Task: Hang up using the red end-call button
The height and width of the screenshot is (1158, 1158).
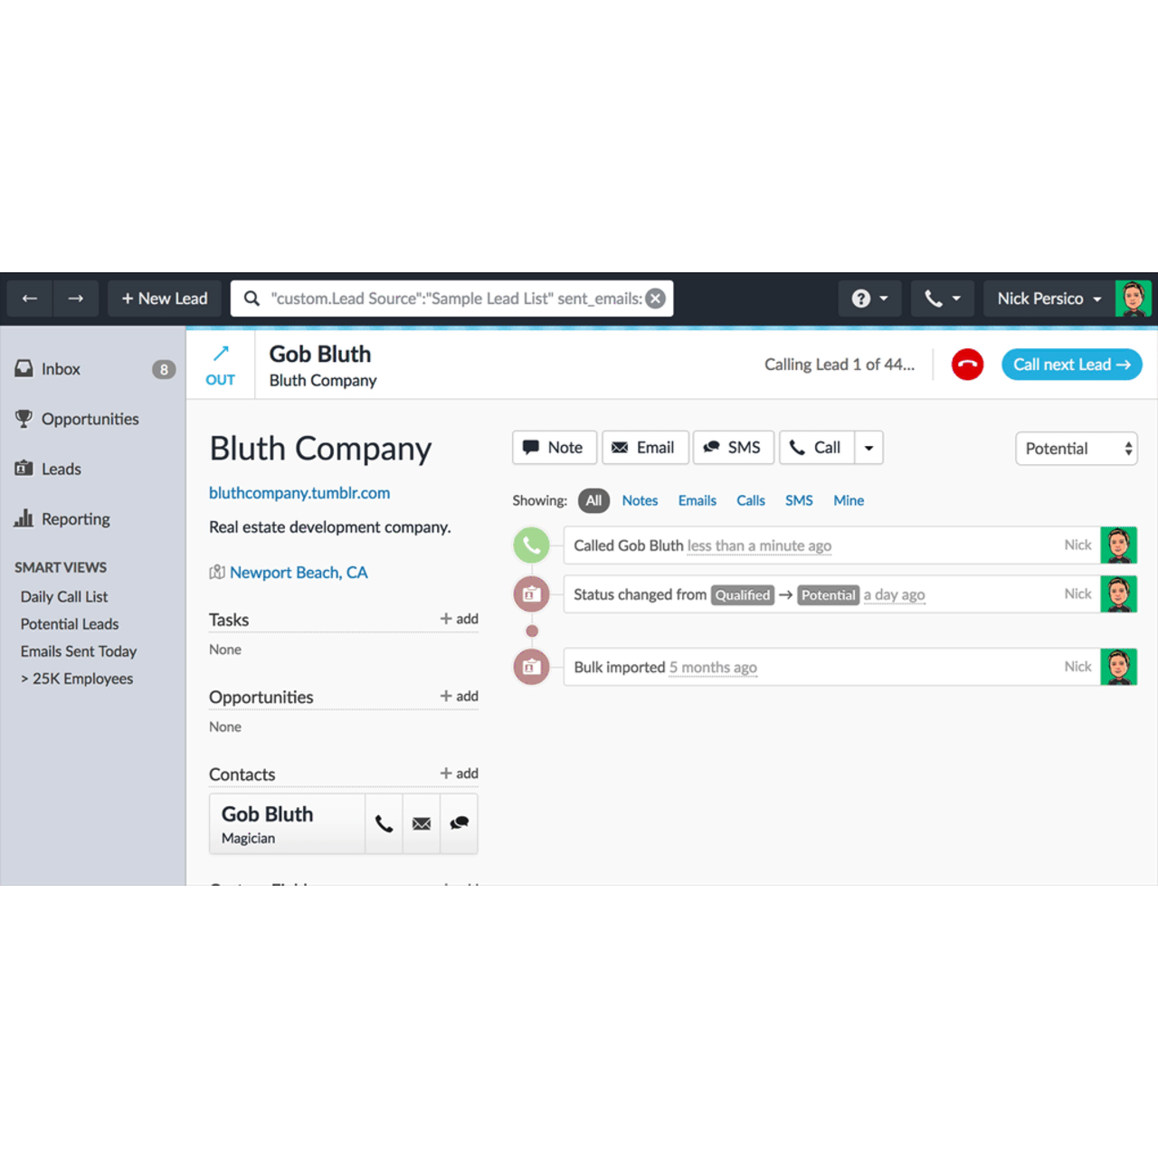Action: point(967,364)
